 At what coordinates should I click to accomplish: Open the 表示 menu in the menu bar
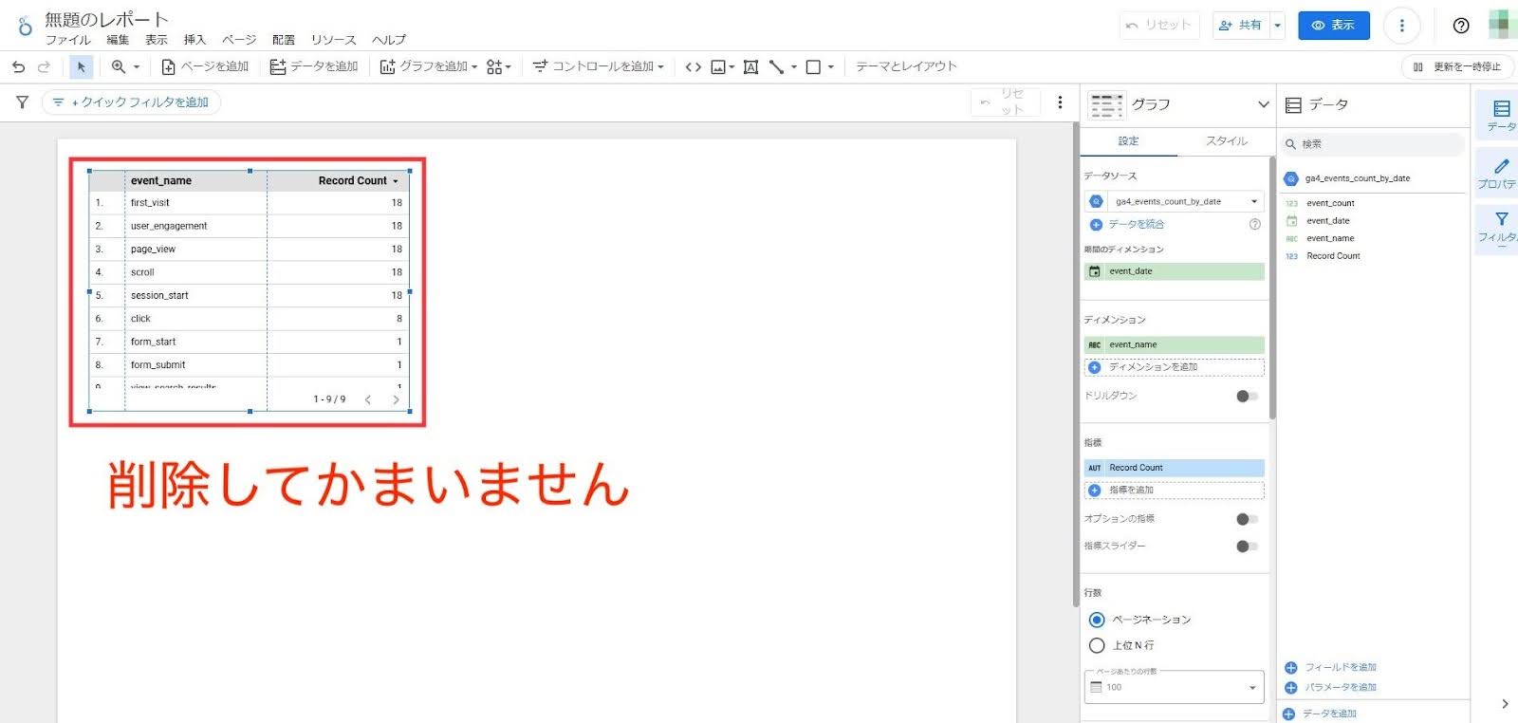[x=157, y=40]
